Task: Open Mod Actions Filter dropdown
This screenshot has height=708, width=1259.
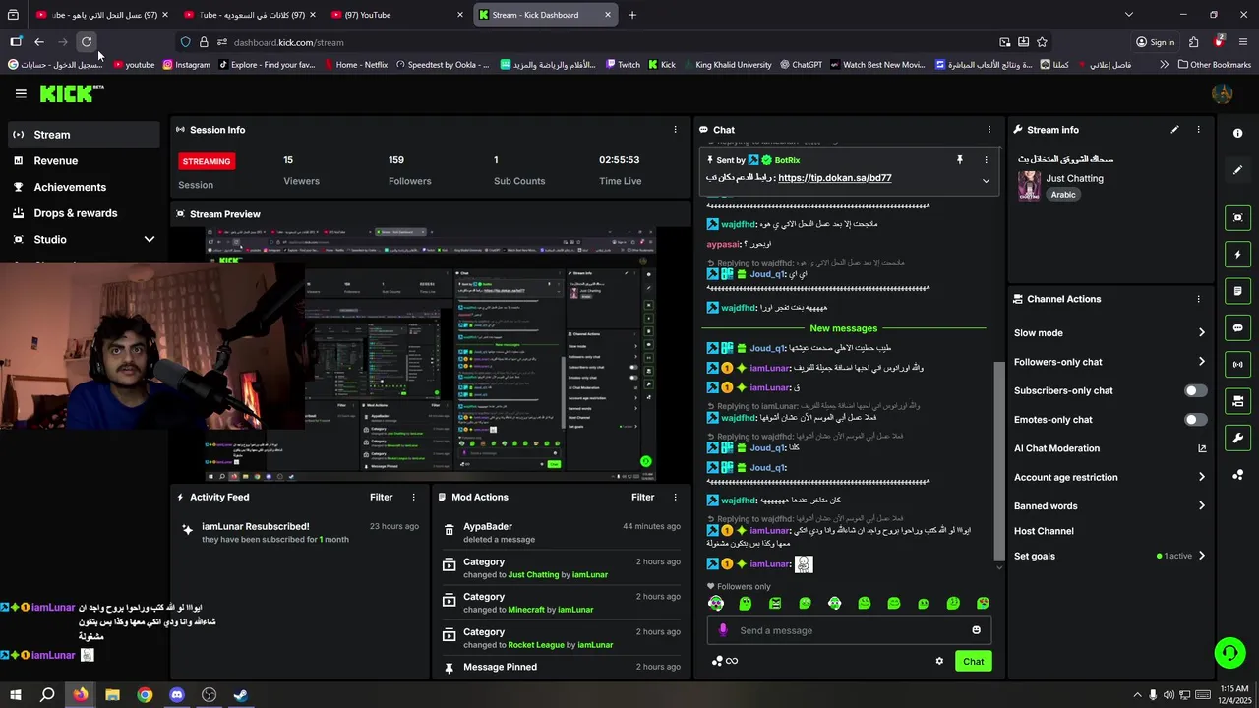Action: pyautogui.click(x=643, y=498)
